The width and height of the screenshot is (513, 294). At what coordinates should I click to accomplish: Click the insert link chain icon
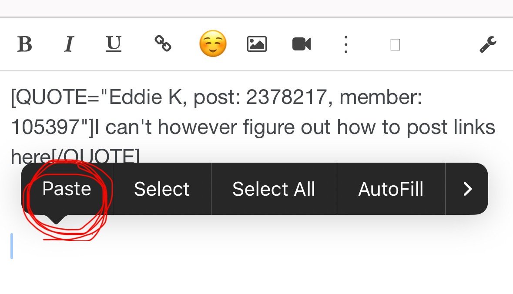(163, 43)
